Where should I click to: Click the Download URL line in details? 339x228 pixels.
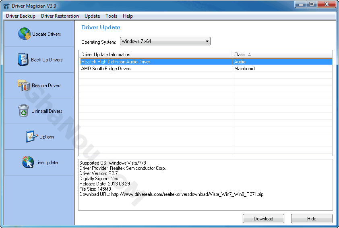pyautogui.click(x=171, y=194)
